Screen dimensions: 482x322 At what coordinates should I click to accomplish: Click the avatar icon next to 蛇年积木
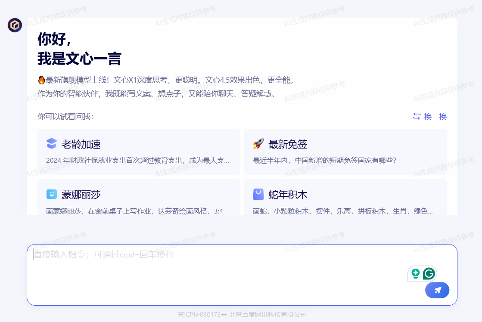click(258, 194)
